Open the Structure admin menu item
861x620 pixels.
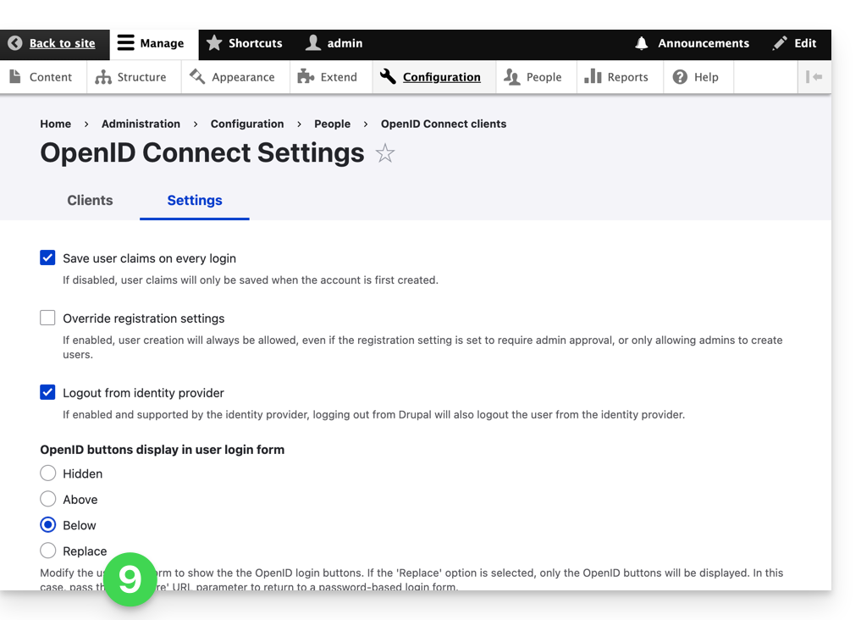point(134,77)
